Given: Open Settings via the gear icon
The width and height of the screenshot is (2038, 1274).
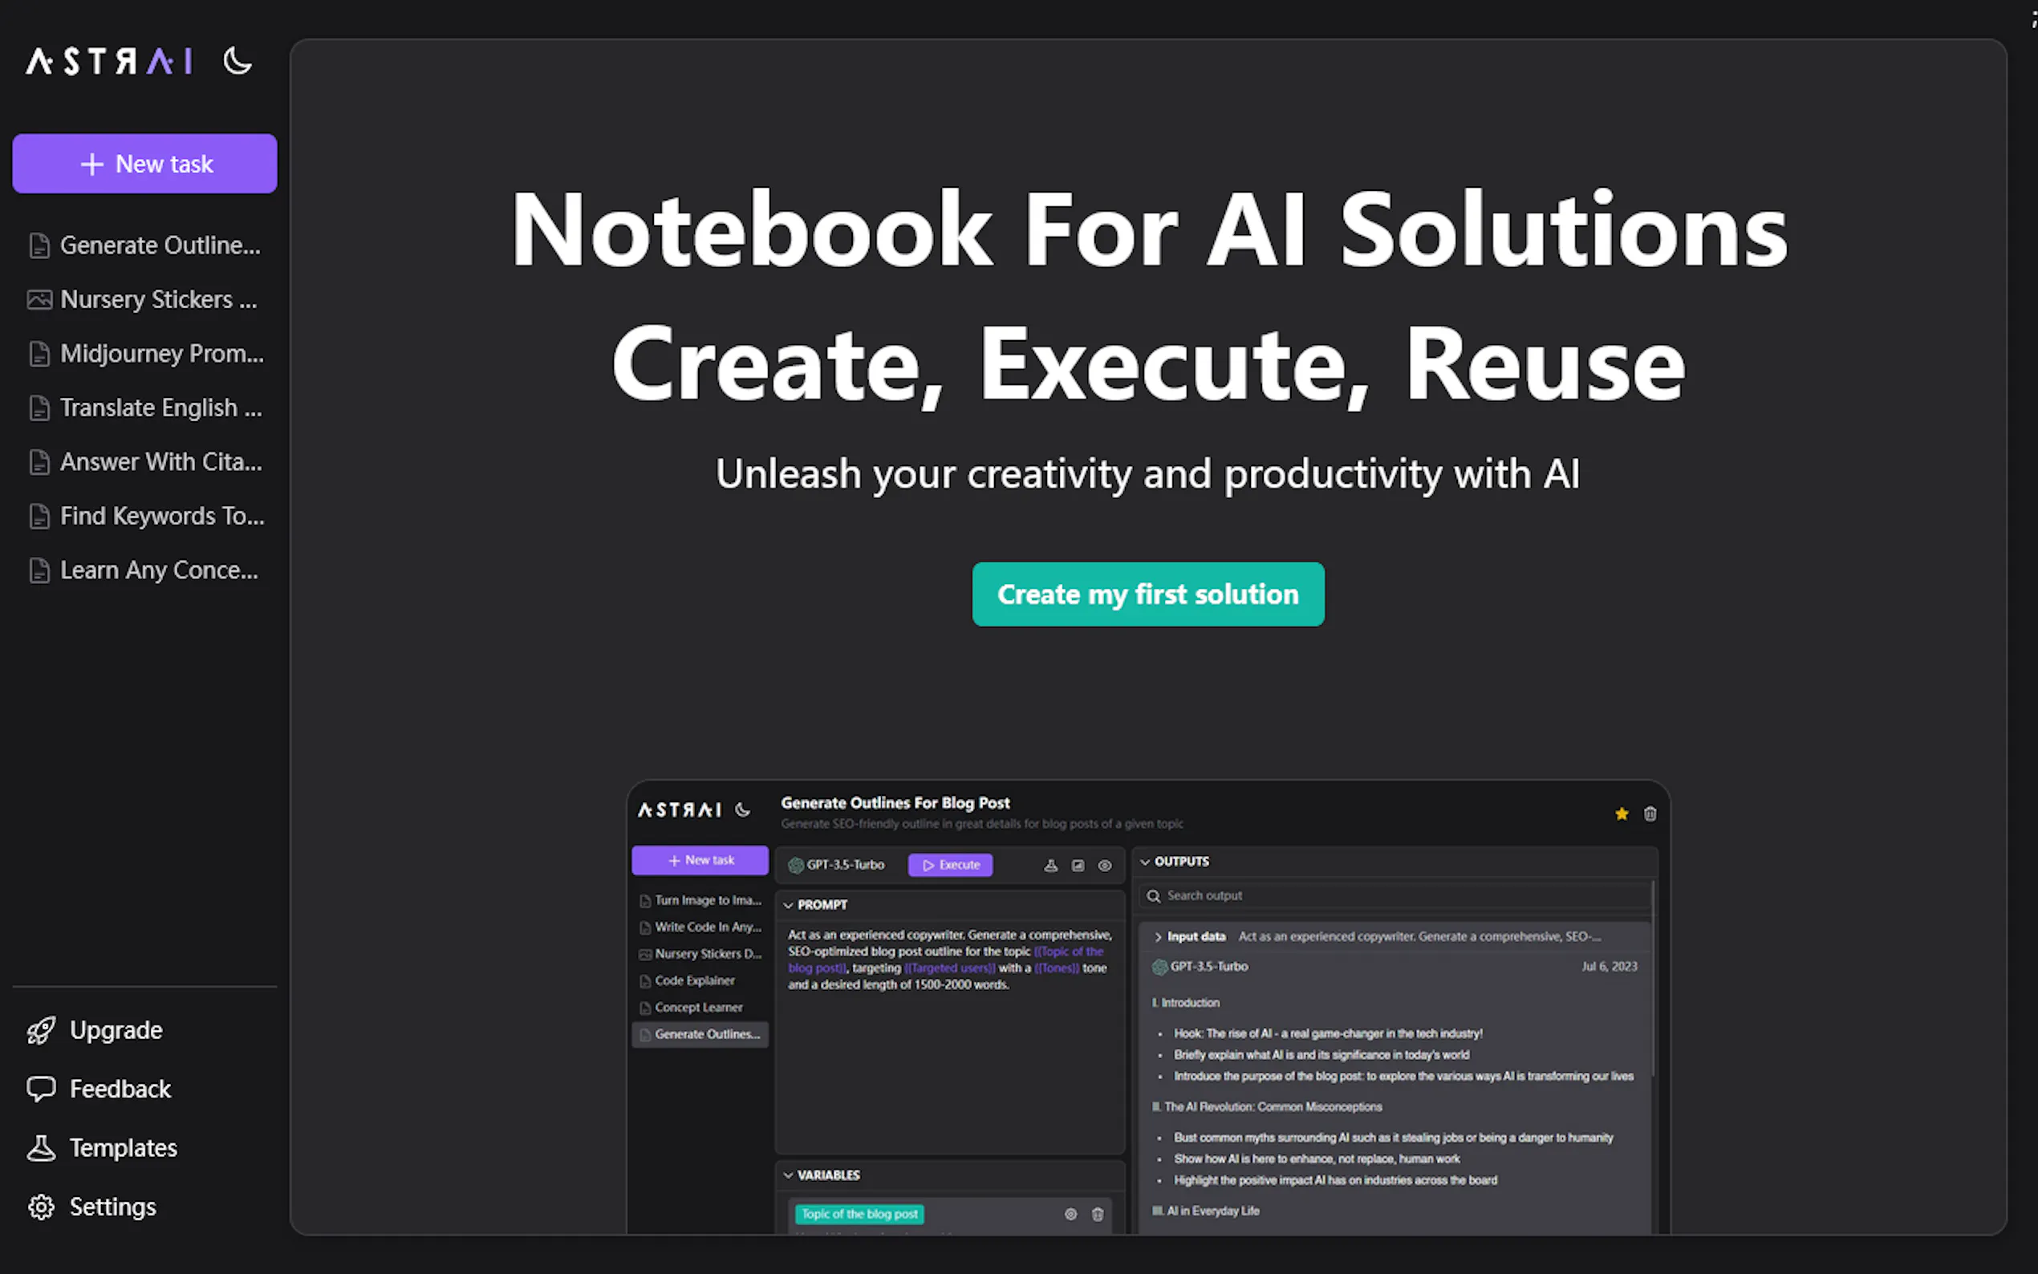Looking at the screenshot, I should (x=40, y=1207).
